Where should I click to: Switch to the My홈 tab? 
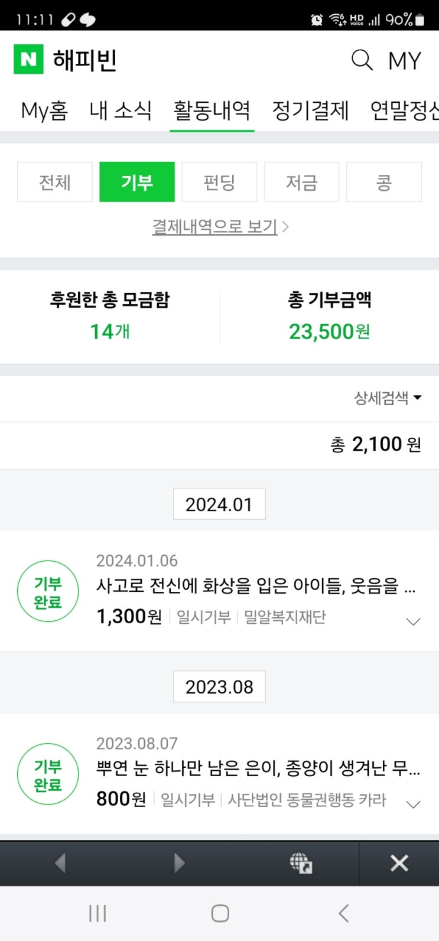44,110
